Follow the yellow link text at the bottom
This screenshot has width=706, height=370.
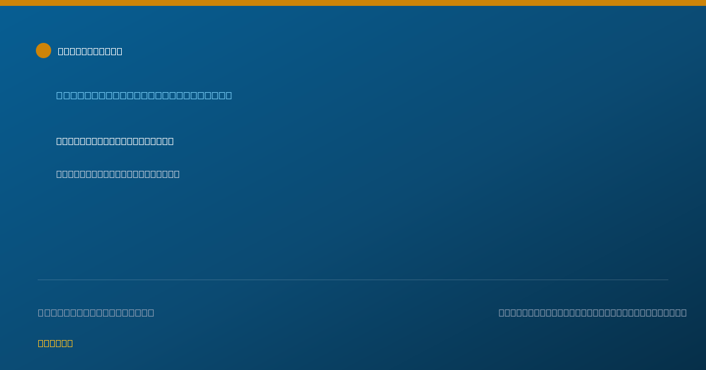point(55,343)
